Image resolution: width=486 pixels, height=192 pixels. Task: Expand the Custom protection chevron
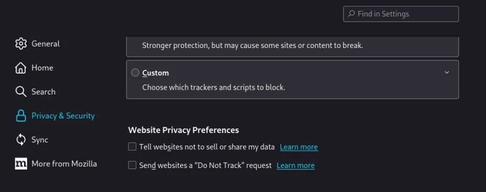[447, 73]
